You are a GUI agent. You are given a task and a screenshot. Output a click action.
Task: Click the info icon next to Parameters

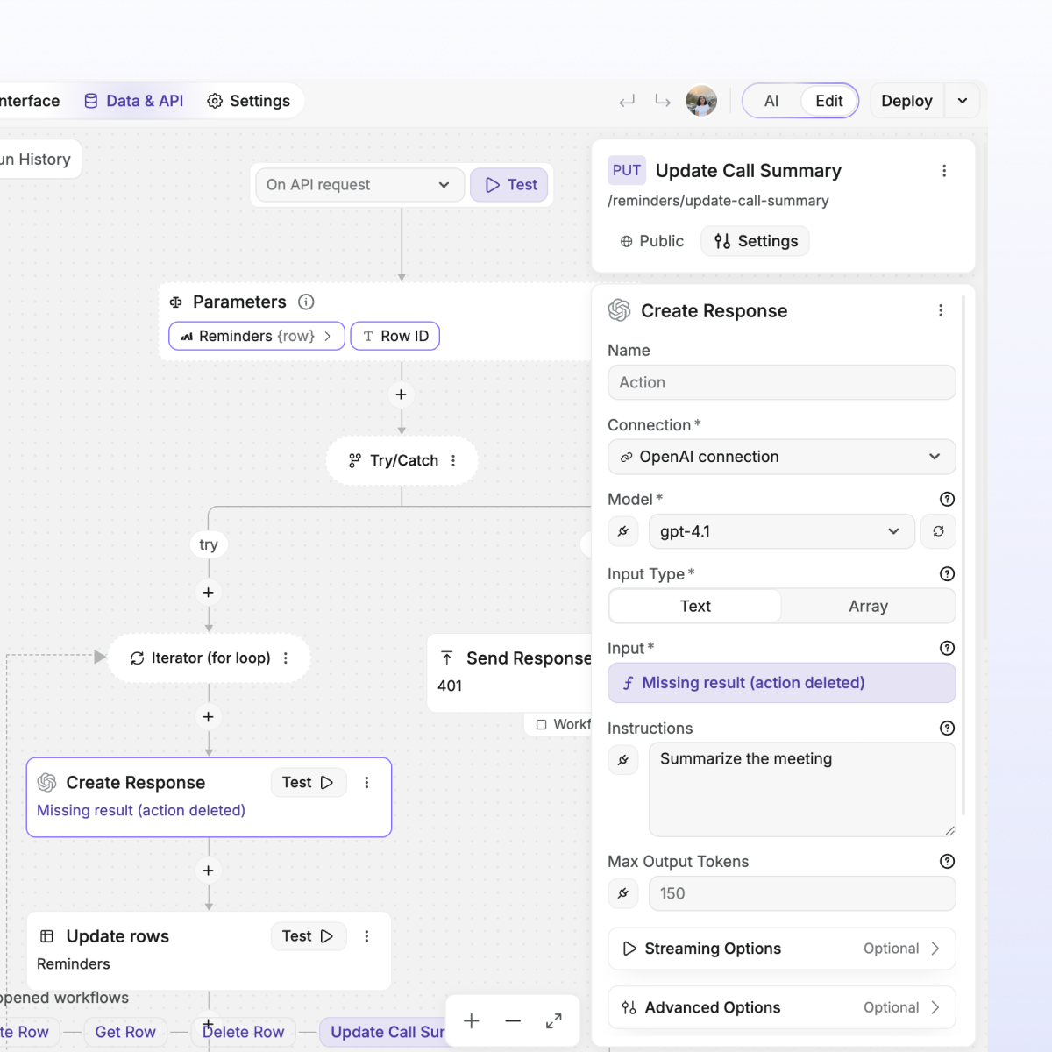306,302
